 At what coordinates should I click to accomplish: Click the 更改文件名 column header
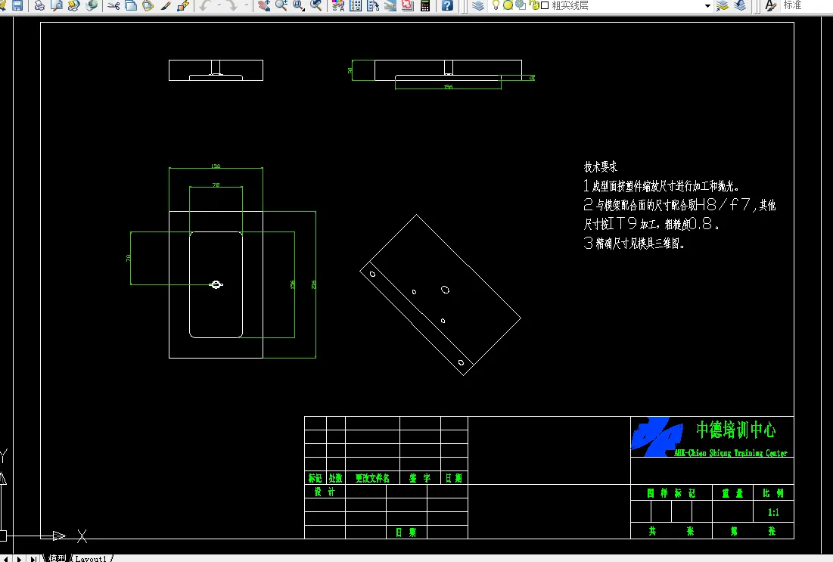click(x=372, y=478)
